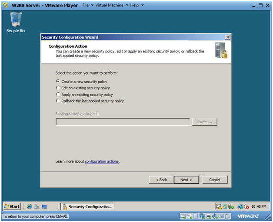Click the Configuration Action heading text
The width and height of the screenshot is (273, 222).
pyautogui.click(x=68, y=46)
